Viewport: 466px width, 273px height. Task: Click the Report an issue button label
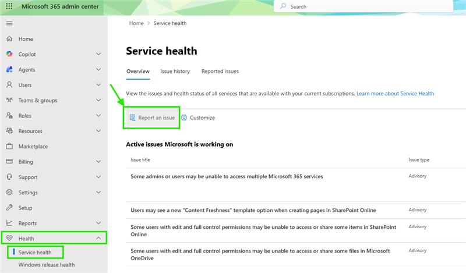point(157,118)
